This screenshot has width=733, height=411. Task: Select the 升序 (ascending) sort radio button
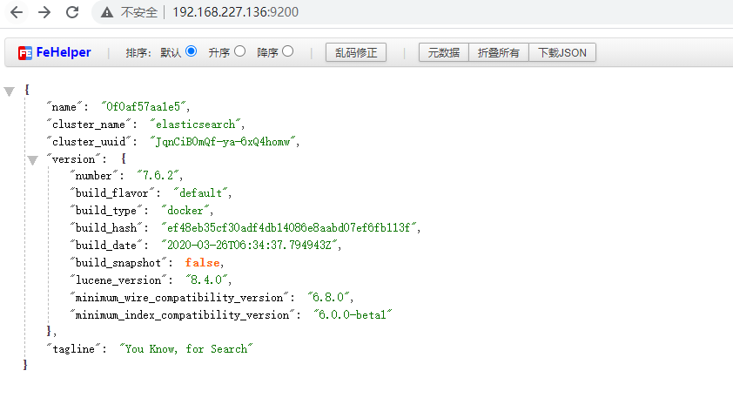239,51
